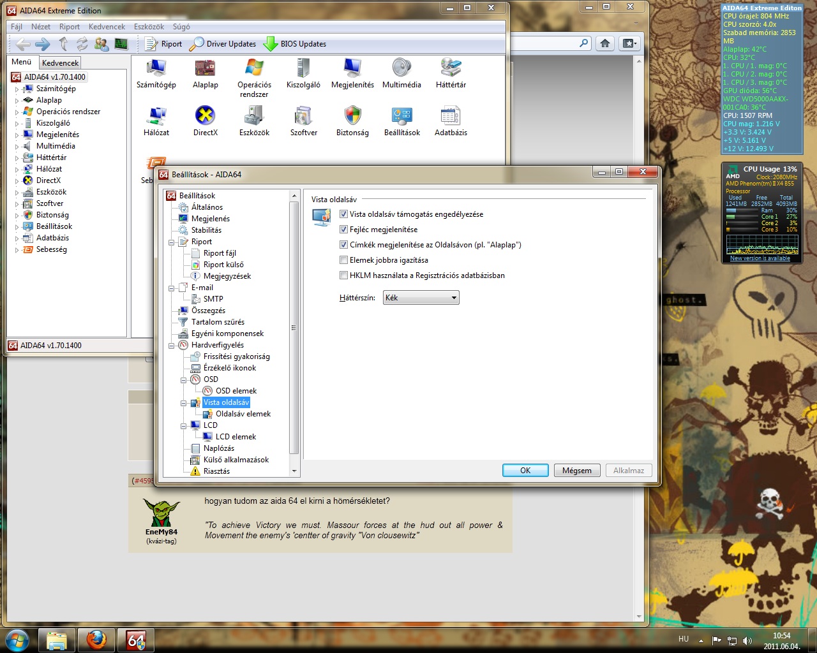Screen dimensions: 817x653
Task: Click the users icon in AIDA64 toolbar
Action: 101,44
